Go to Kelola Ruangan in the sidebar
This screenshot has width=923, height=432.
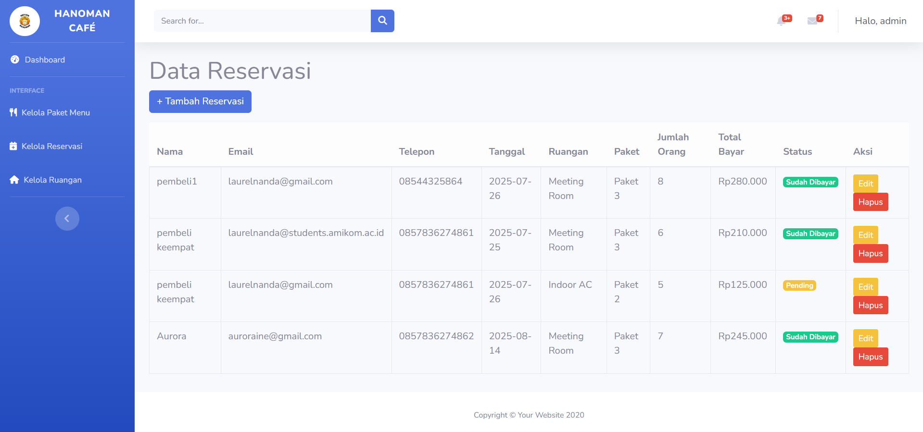coord(52,180)
